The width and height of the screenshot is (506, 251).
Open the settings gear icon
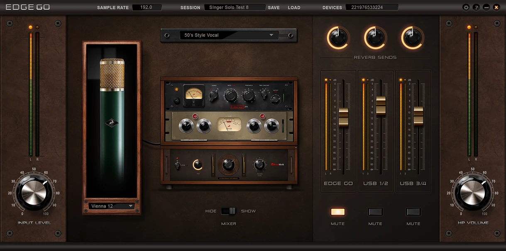466,7
